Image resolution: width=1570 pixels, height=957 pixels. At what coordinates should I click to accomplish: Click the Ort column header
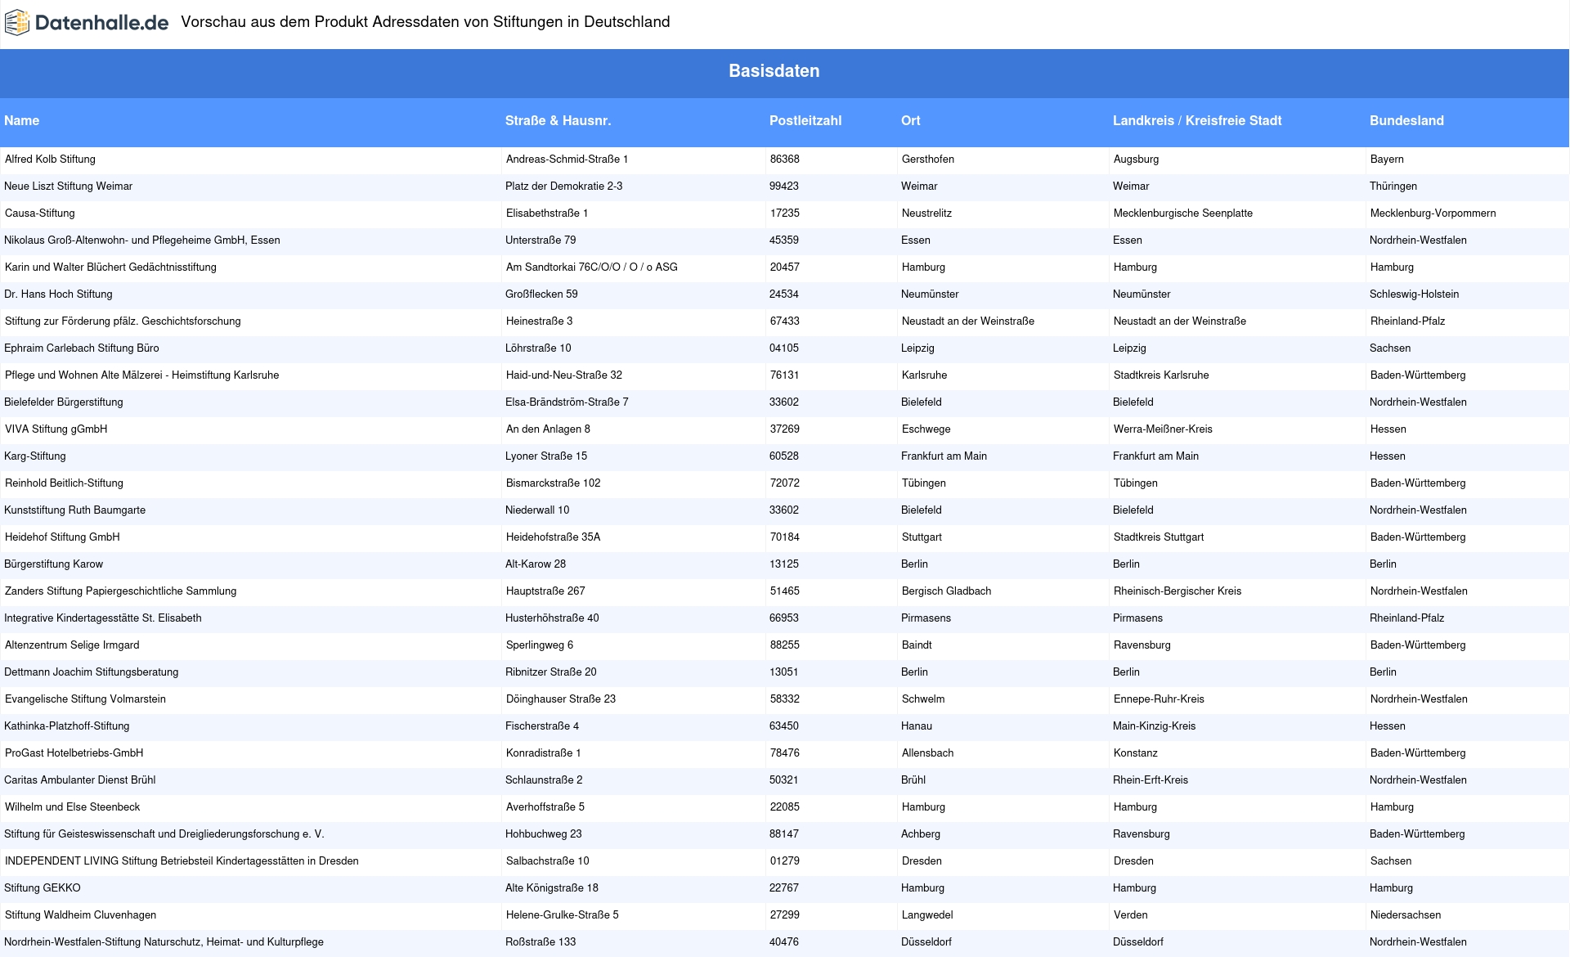tap(911, 121)
